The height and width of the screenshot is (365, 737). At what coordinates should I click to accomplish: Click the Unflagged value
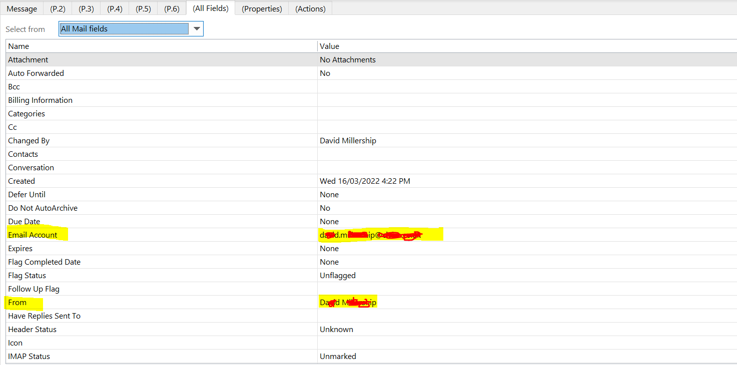[x=338, y=275]
